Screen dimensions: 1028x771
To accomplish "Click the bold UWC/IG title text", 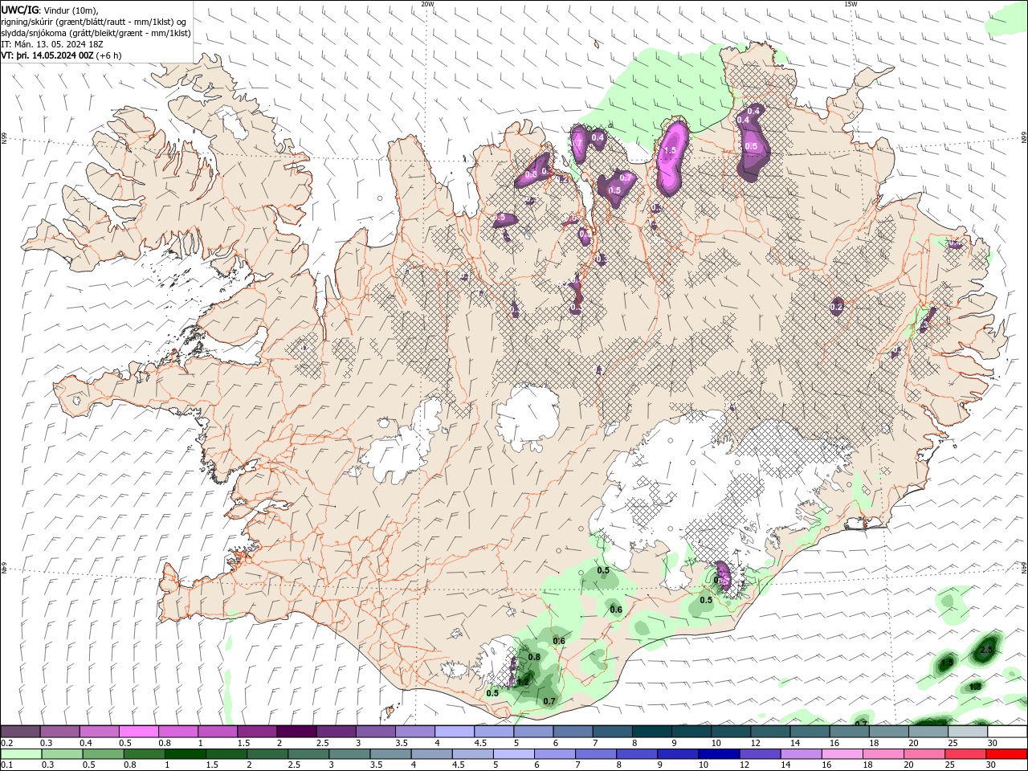I will click(x=20, y=10).
